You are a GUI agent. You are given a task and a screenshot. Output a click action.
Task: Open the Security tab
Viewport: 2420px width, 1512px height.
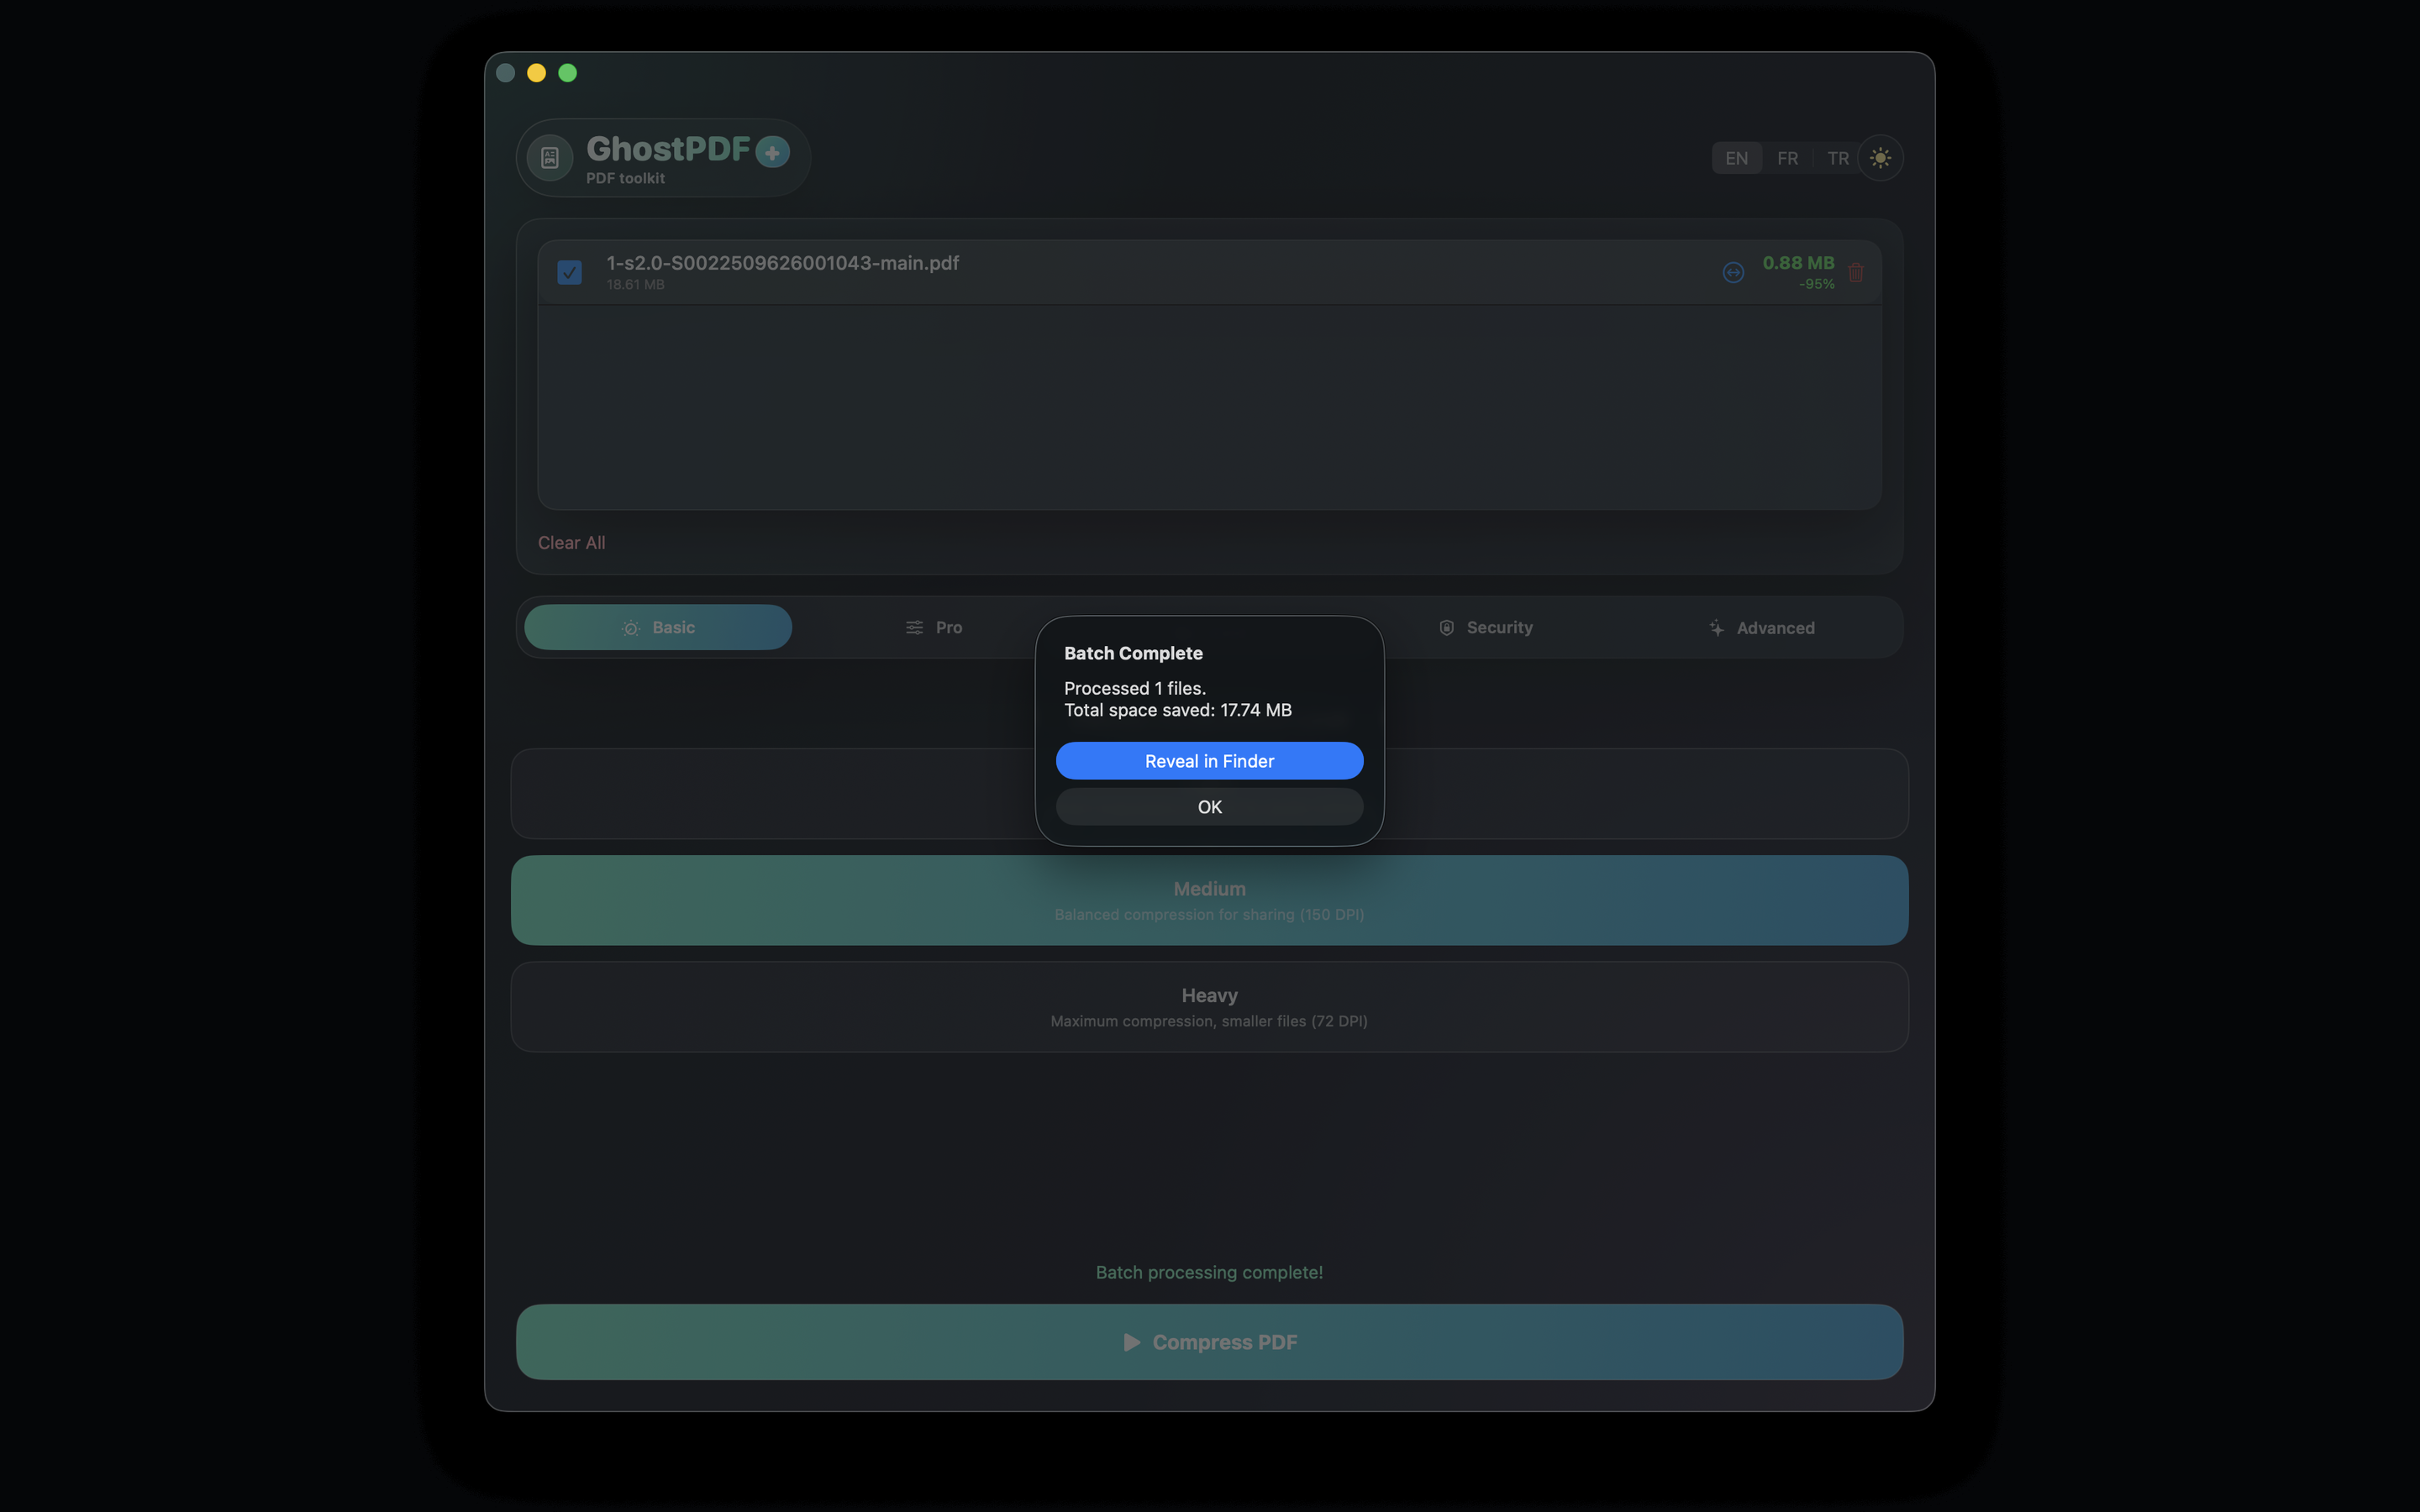(1485, 627)
